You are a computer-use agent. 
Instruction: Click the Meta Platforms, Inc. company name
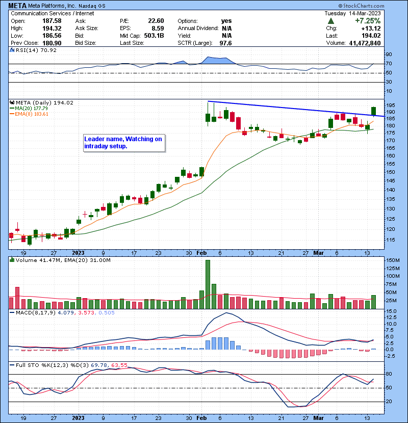point(52,6)
